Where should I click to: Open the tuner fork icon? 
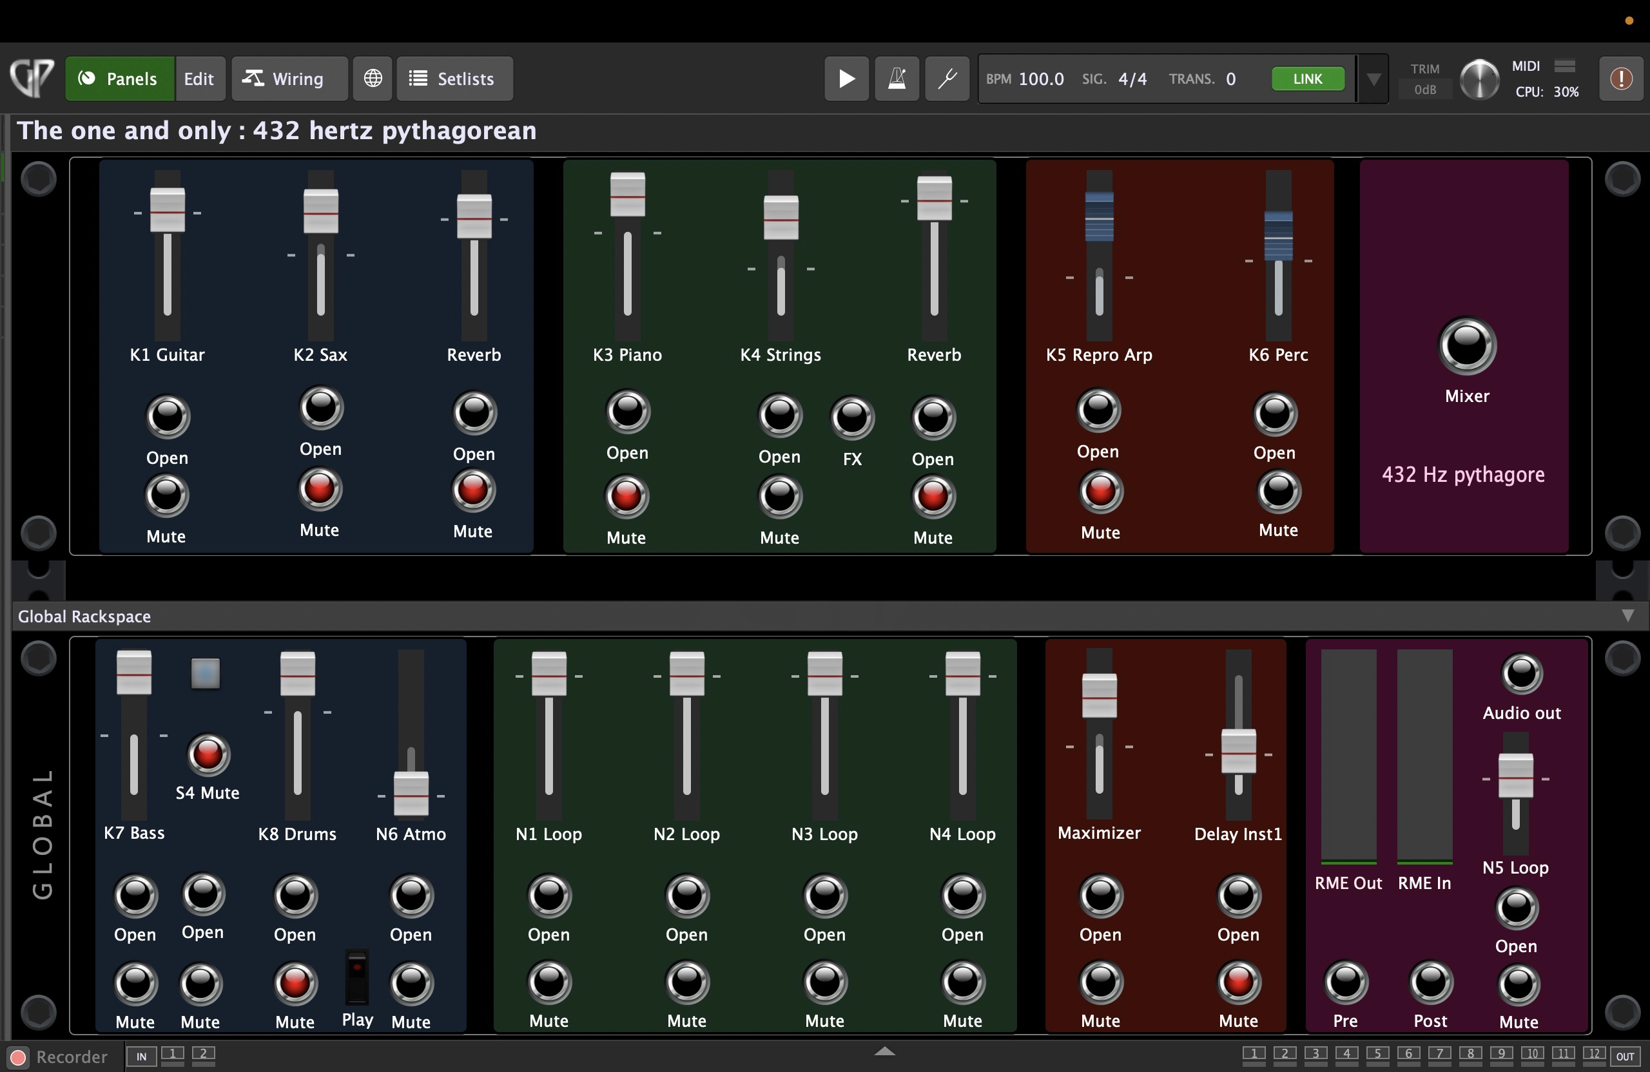[x=947, y=79]
